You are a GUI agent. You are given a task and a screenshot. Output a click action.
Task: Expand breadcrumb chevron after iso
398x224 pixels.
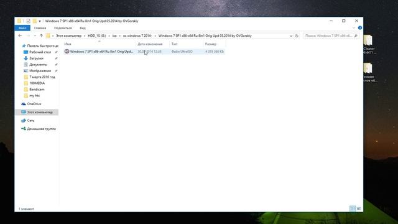[120, 36]
